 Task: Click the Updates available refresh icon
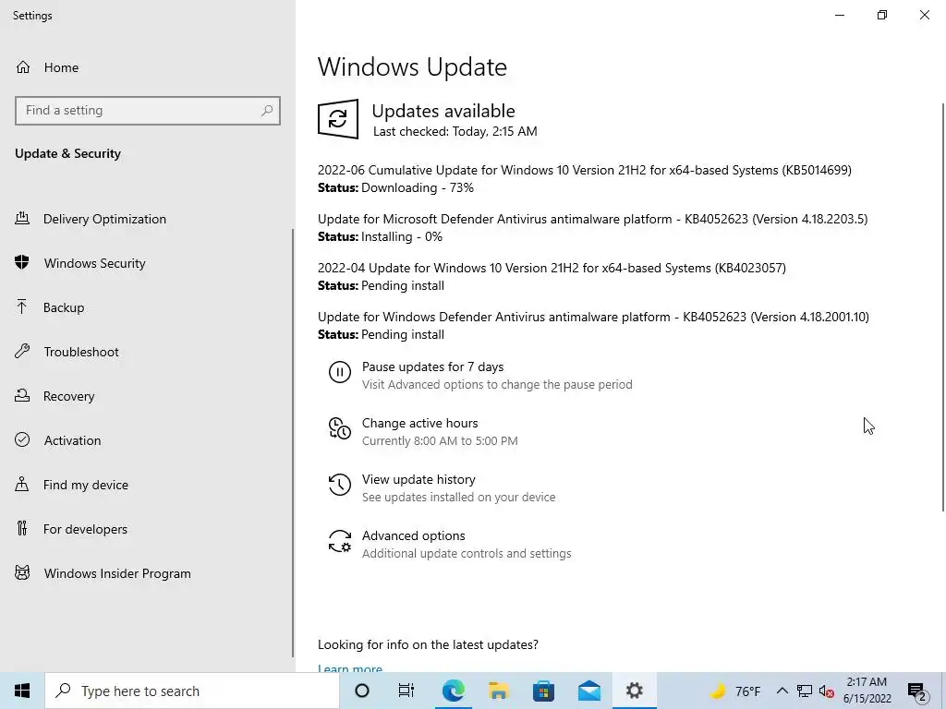tap(338, 119)
